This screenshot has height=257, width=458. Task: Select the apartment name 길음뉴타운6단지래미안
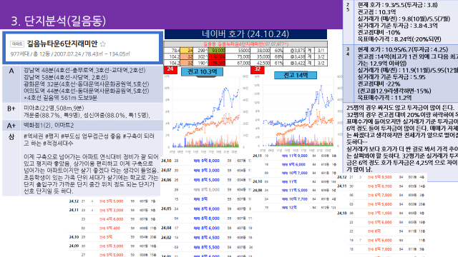pos(62,44)
